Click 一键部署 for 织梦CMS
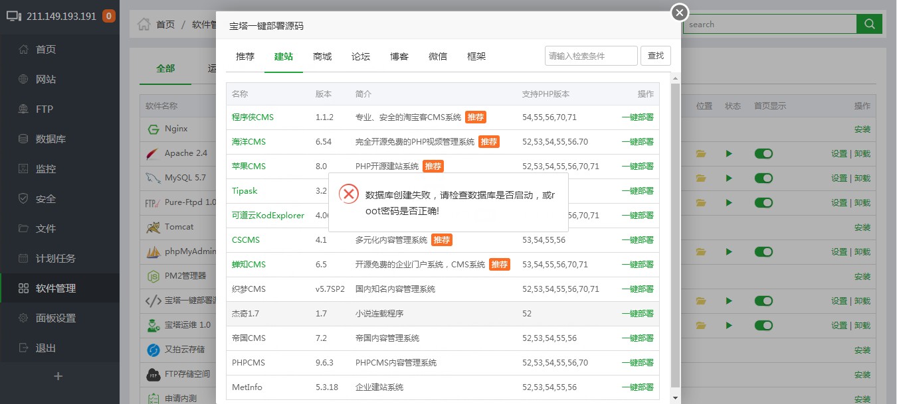Viewport: 897px width, 404px height. (637, 289)
